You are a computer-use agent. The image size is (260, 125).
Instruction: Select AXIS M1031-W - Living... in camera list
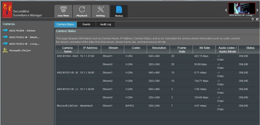(24, 44)
